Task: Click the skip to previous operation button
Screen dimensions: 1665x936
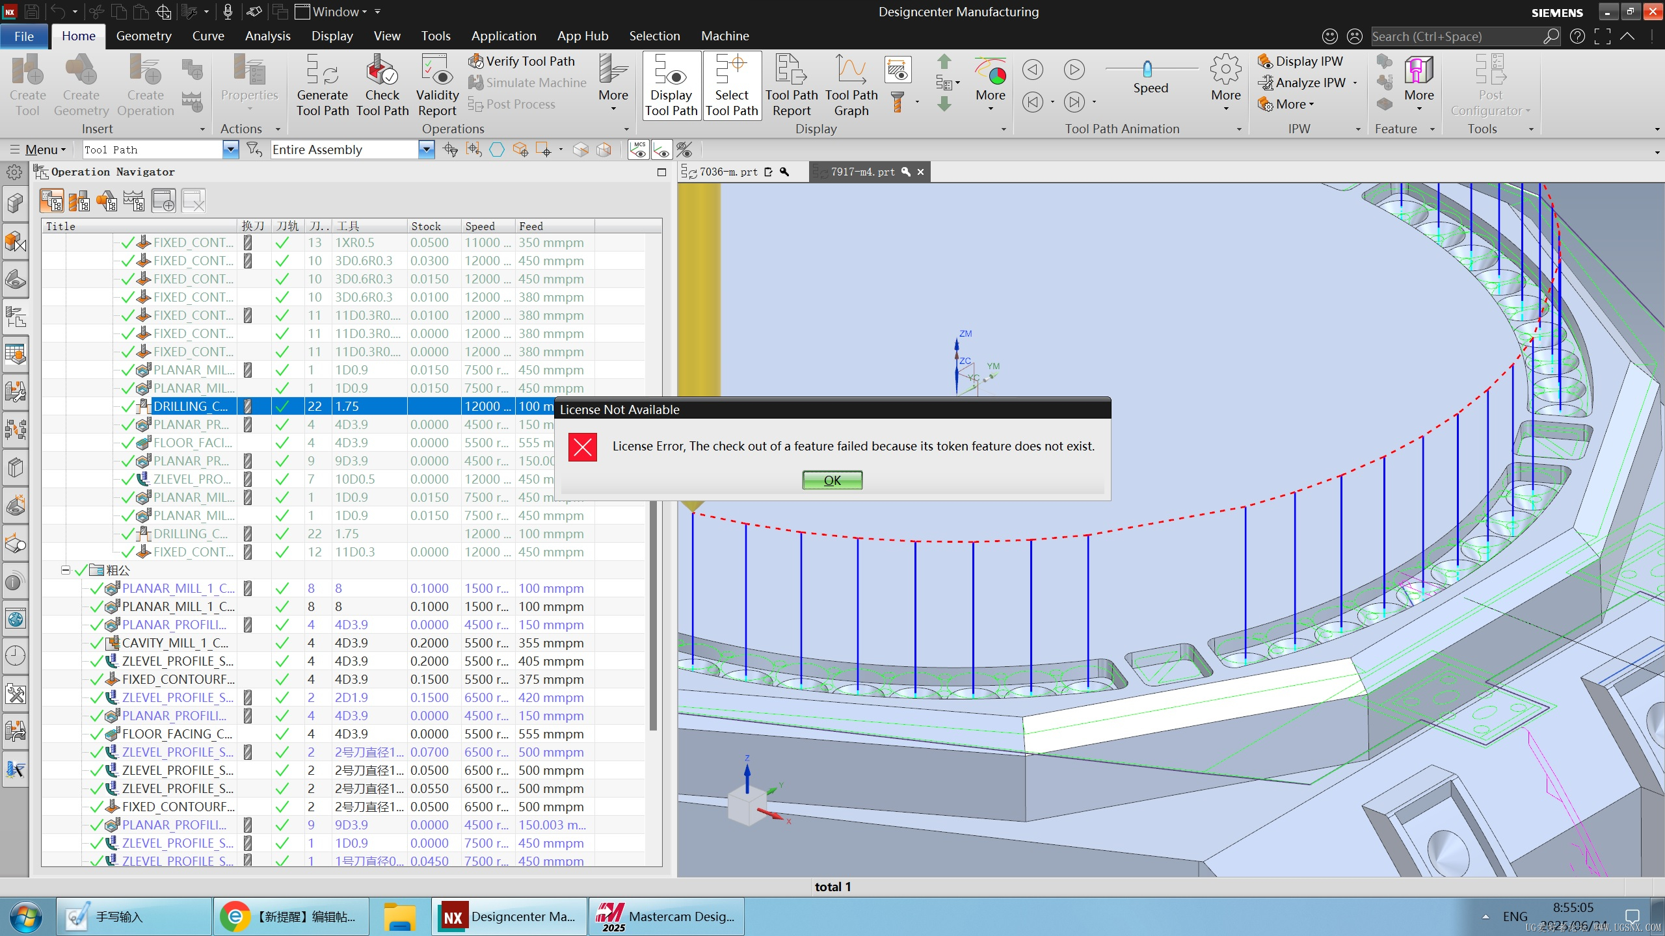Action: click(1033, 102)
